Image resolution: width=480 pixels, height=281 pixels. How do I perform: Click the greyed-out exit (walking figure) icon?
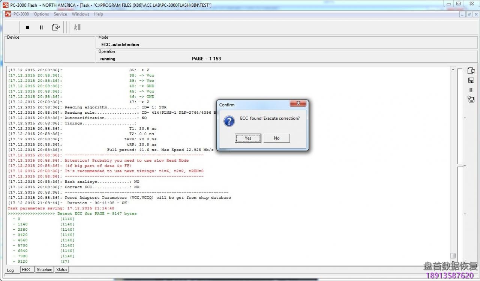(x=77, y=27)
